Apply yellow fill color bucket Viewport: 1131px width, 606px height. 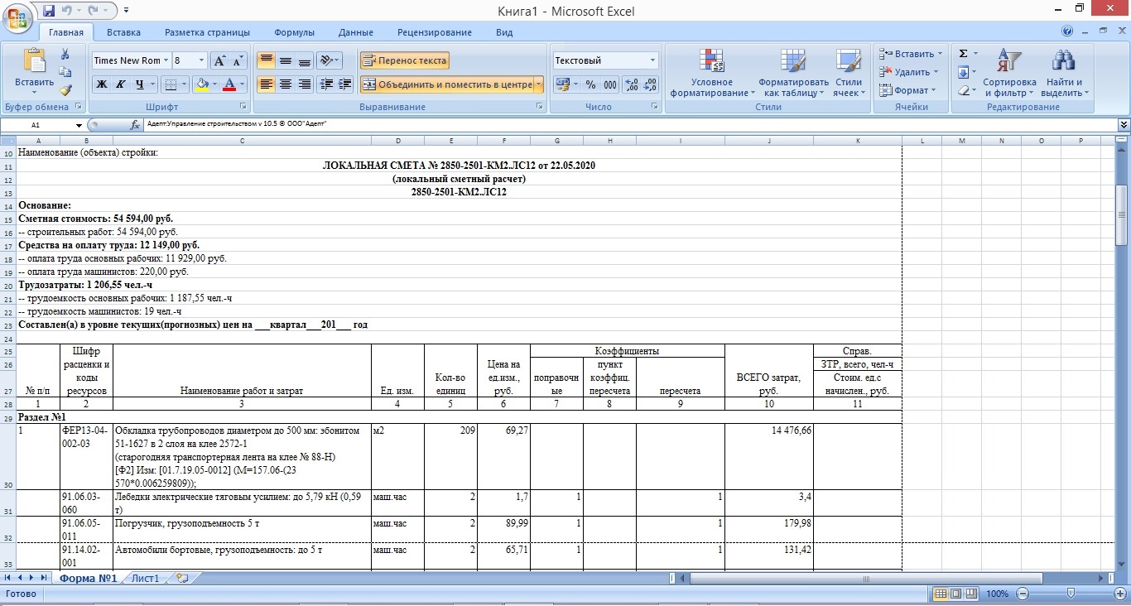[x=200, y=84]
